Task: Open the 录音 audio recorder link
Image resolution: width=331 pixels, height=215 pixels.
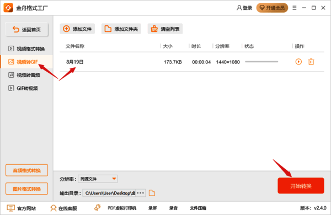Action: tap(173, 208)
